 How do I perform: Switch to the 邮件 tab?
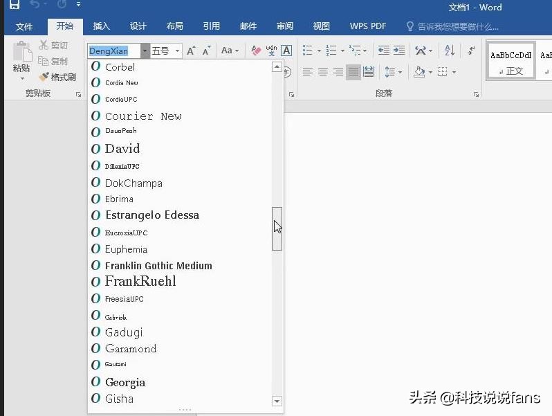(248, 26)
